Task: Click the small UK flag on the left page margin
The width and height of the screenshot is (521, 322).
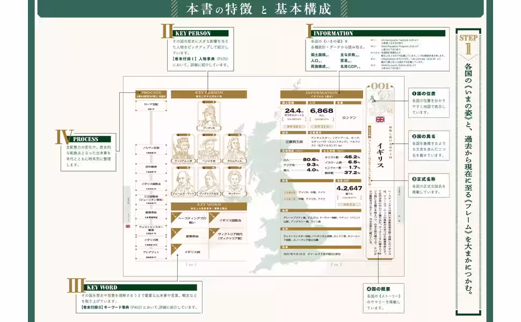Action: pyautogui.click(x=128, y=226)
